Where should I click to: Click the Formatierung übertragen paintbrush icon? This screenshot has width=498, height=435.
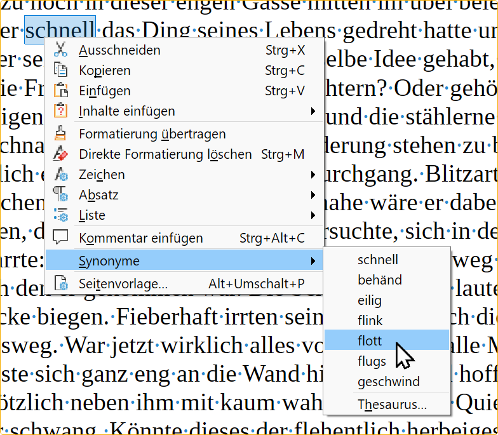[61, 134]
